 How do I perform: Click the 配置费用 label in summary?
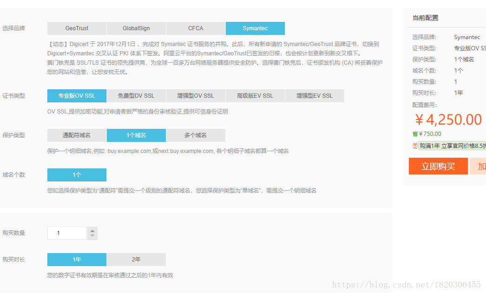tap(424, 105)
